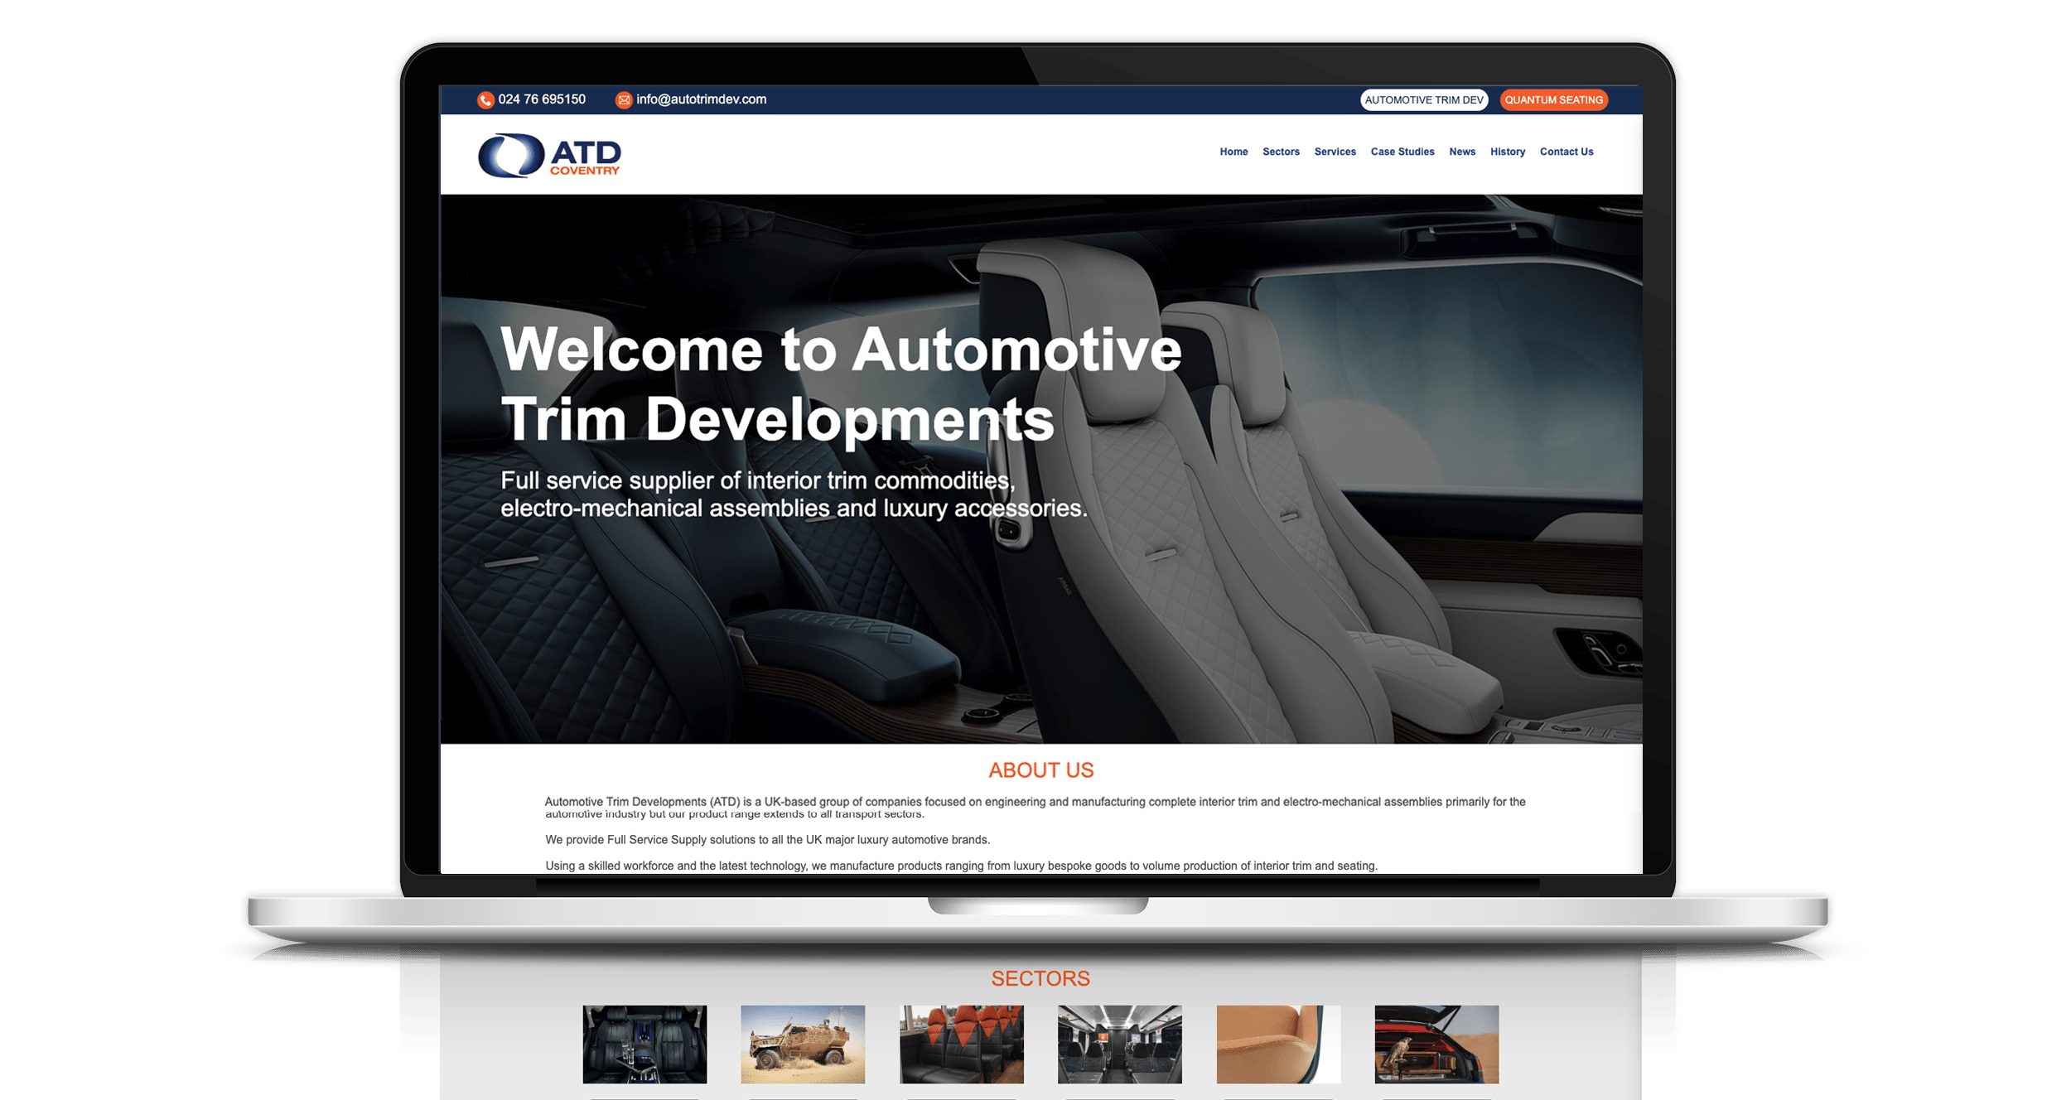Screen dimensions: 2071x1100
Task: Open the orange and black seats thumbnail
Action: pos(962,1045)
